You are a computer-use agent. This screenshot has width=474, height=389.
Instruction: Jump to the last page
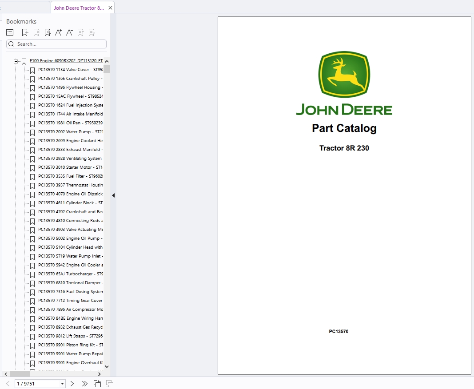coord(85,384)
